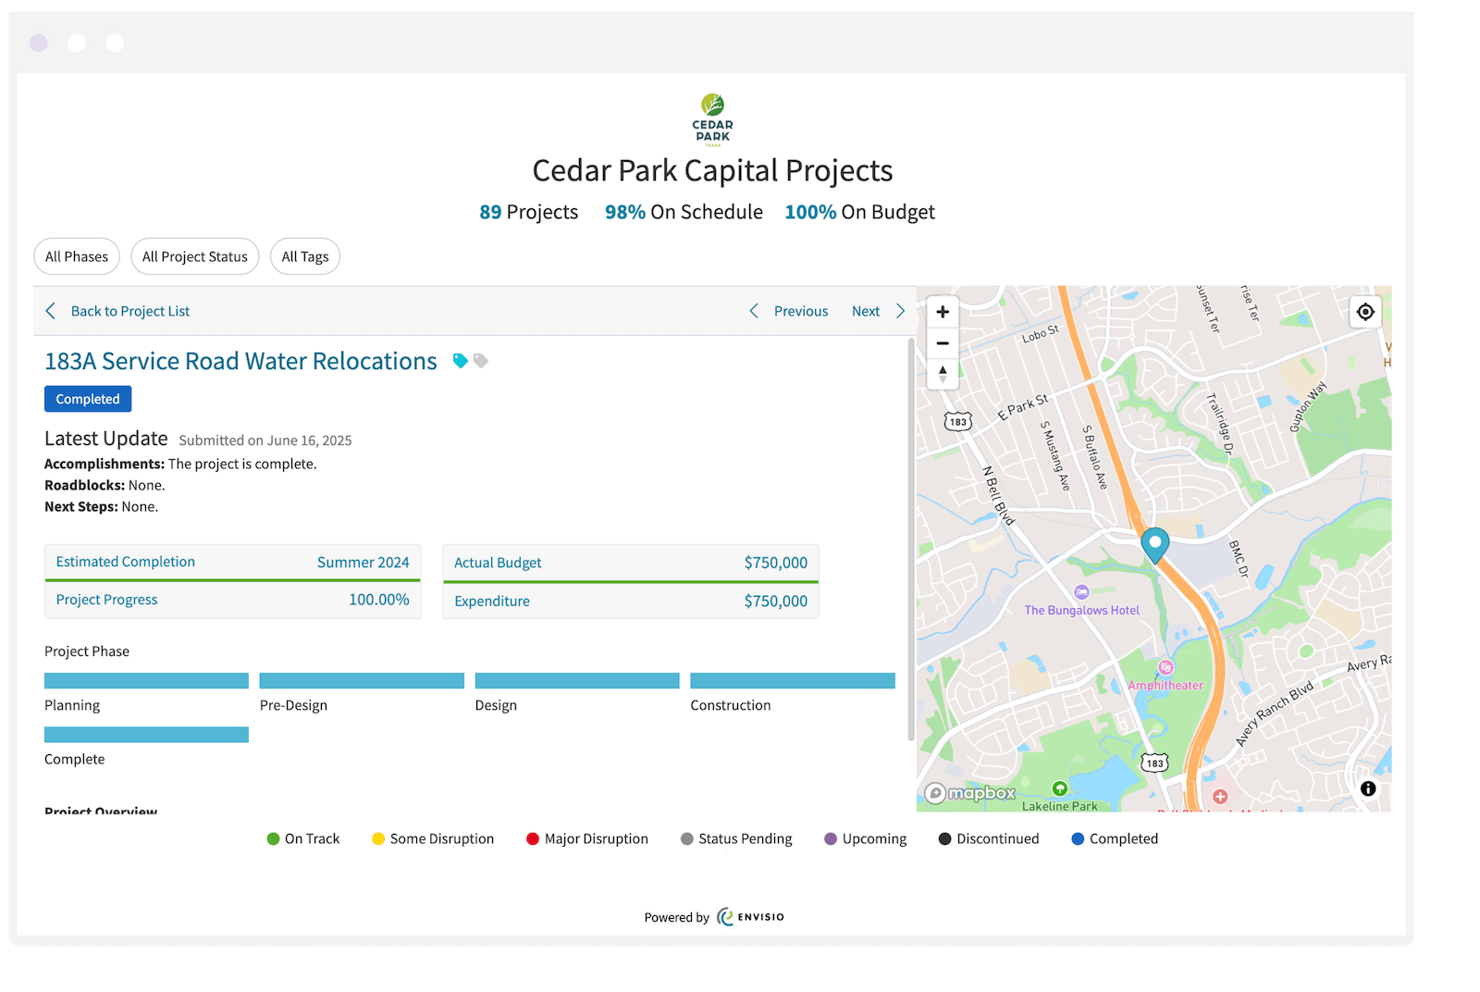Go to the Previous project
1480x992 pixels.
[801, 311]
